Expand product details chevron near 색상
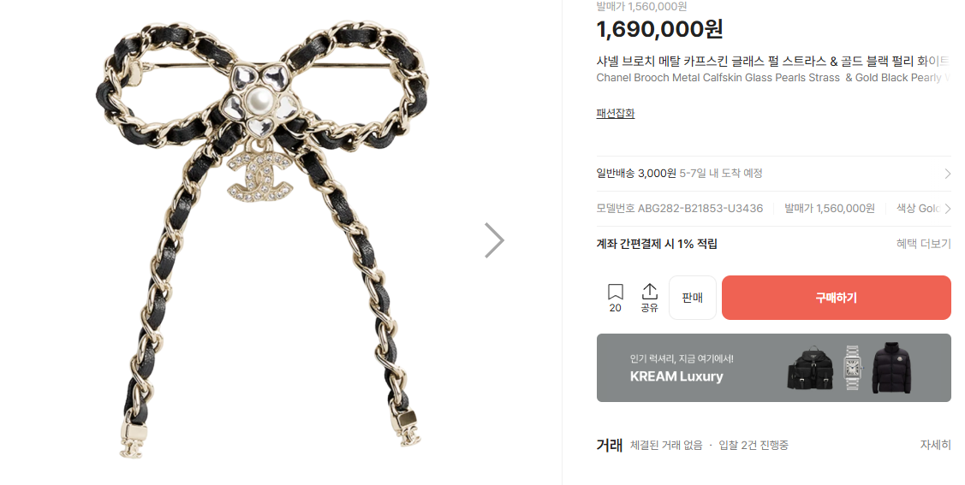The image size is (965, 485). click(x=947, y=209)
